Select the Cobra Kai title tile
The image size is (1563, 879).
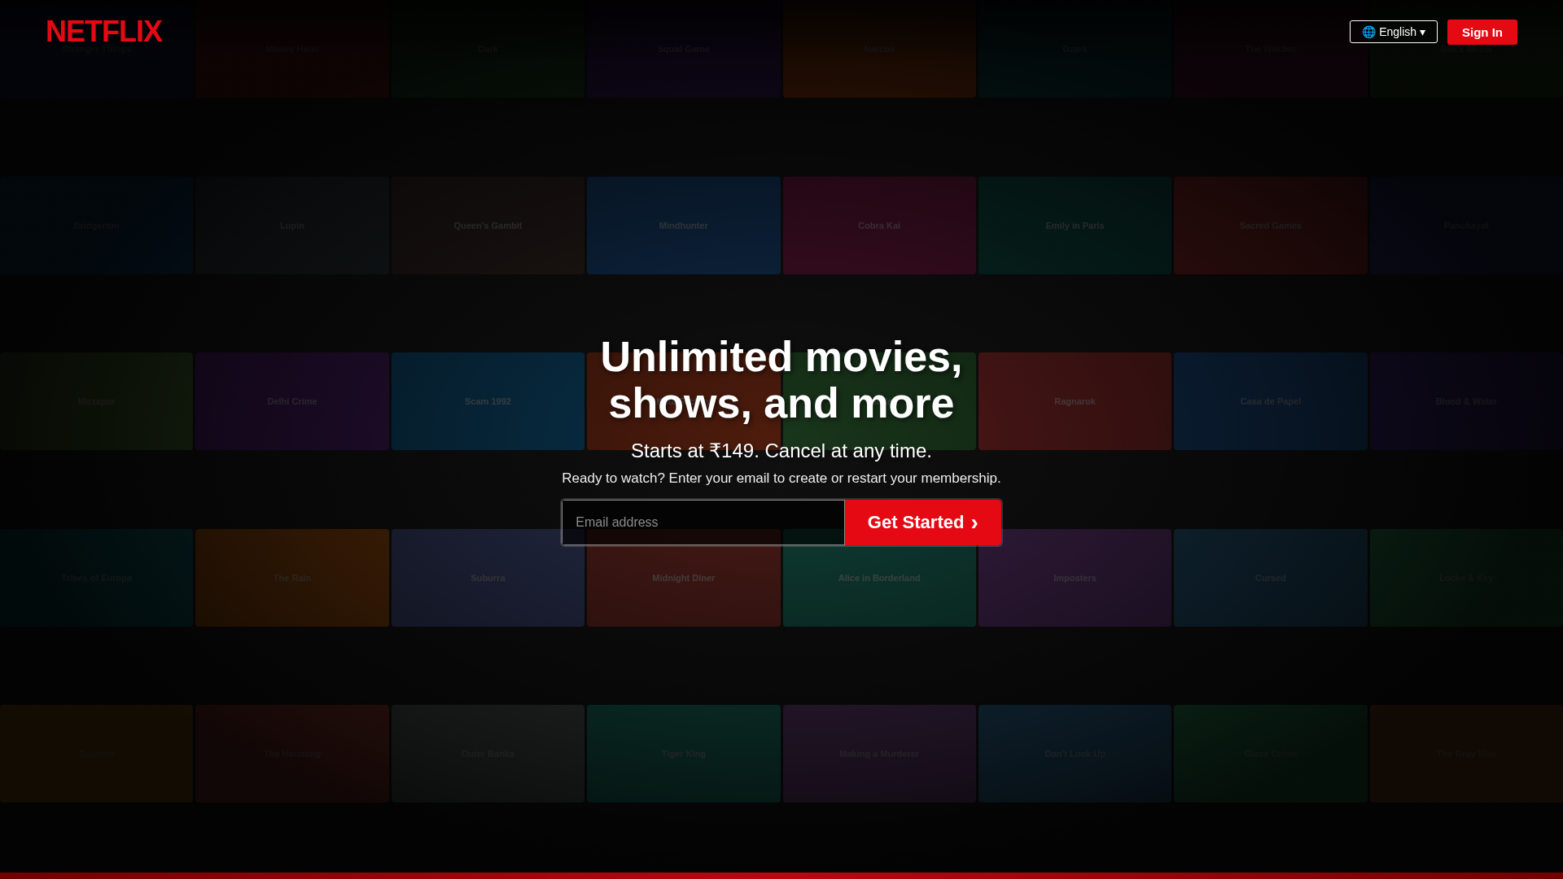879,225
